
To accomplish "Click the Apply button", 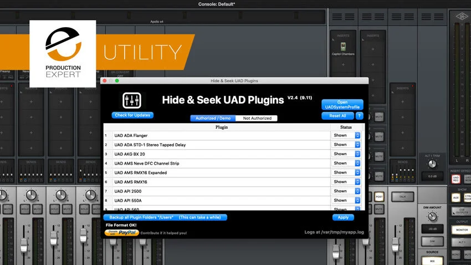I will [343, 217].
